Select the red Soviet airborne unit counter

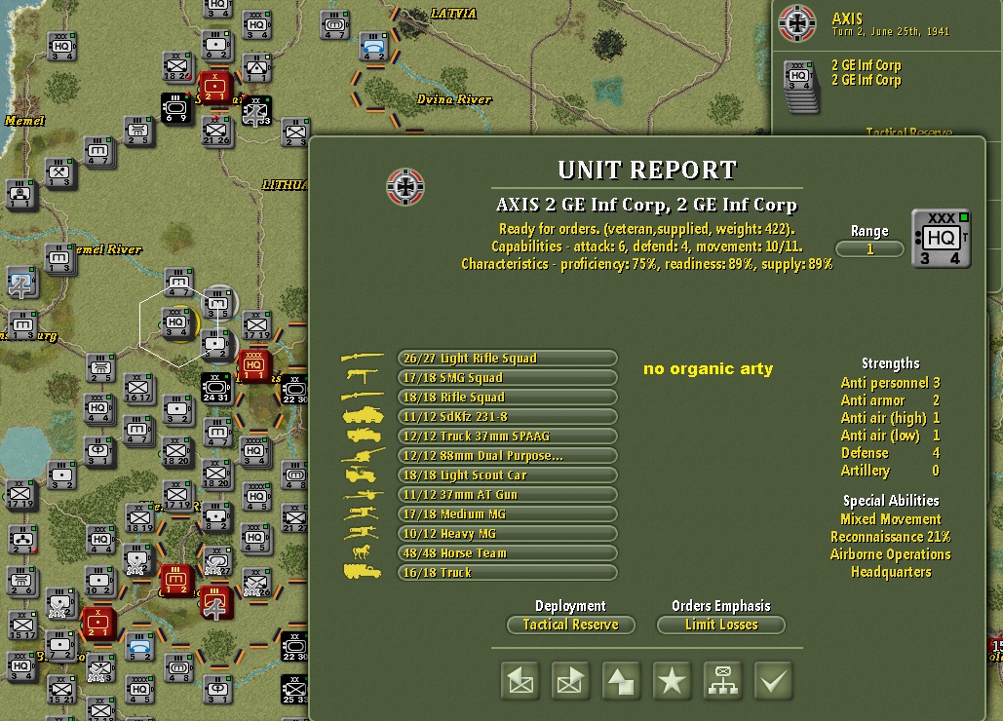click(x=214, y=602)
